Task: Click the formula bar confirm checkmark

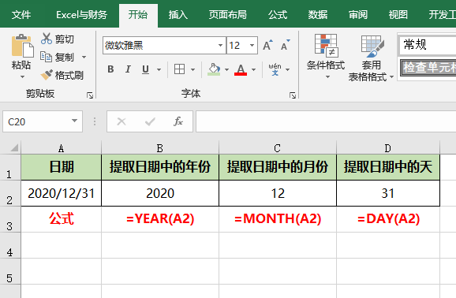Action: [x=150, y=121]
